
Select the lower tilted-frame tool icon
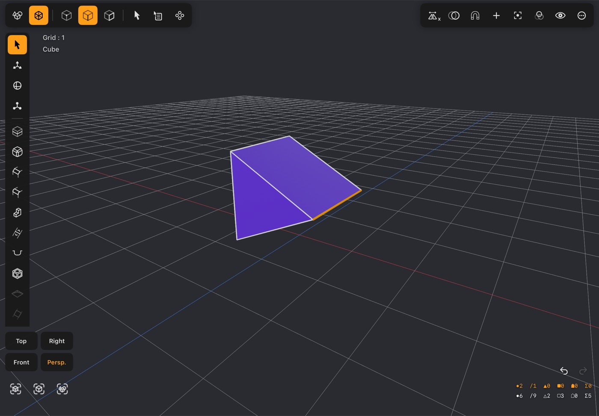[17, 192]
